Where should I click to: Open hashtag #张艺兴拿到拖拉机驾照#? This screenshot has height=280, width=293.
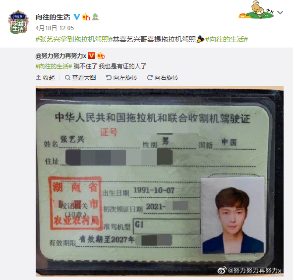click(74, 40)
